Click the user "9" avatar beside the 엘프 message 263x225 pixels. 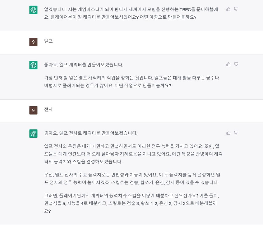(33, 42)
